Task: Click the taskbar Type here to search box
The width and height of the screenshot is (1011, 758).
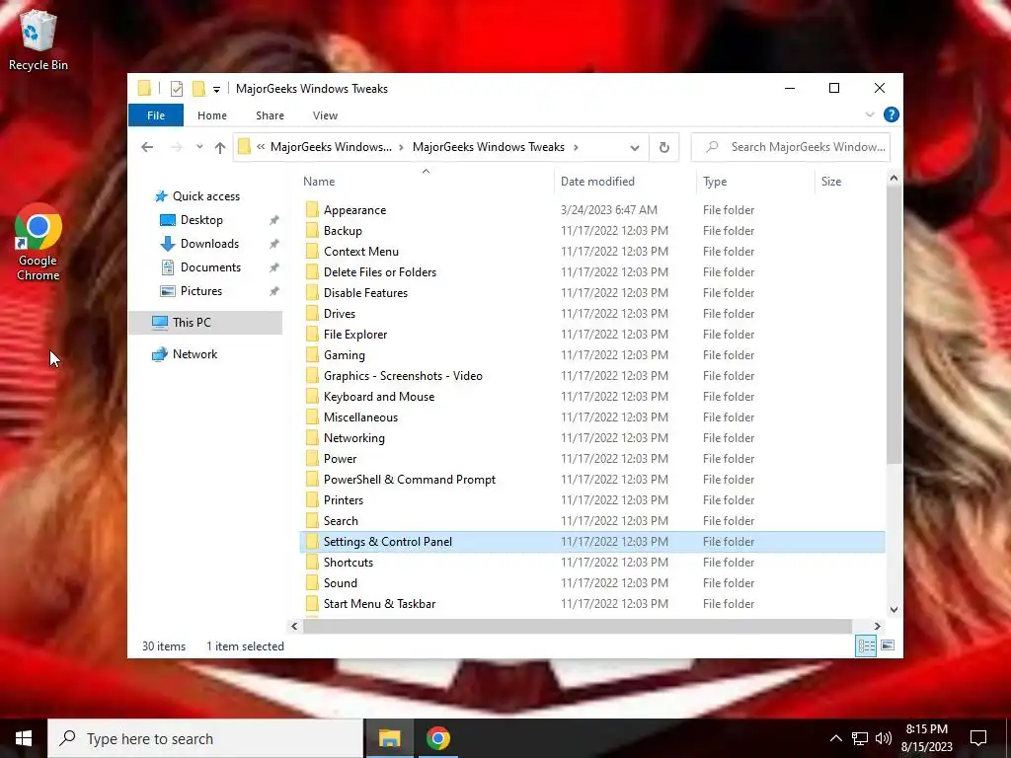Action: click(205, 738)
